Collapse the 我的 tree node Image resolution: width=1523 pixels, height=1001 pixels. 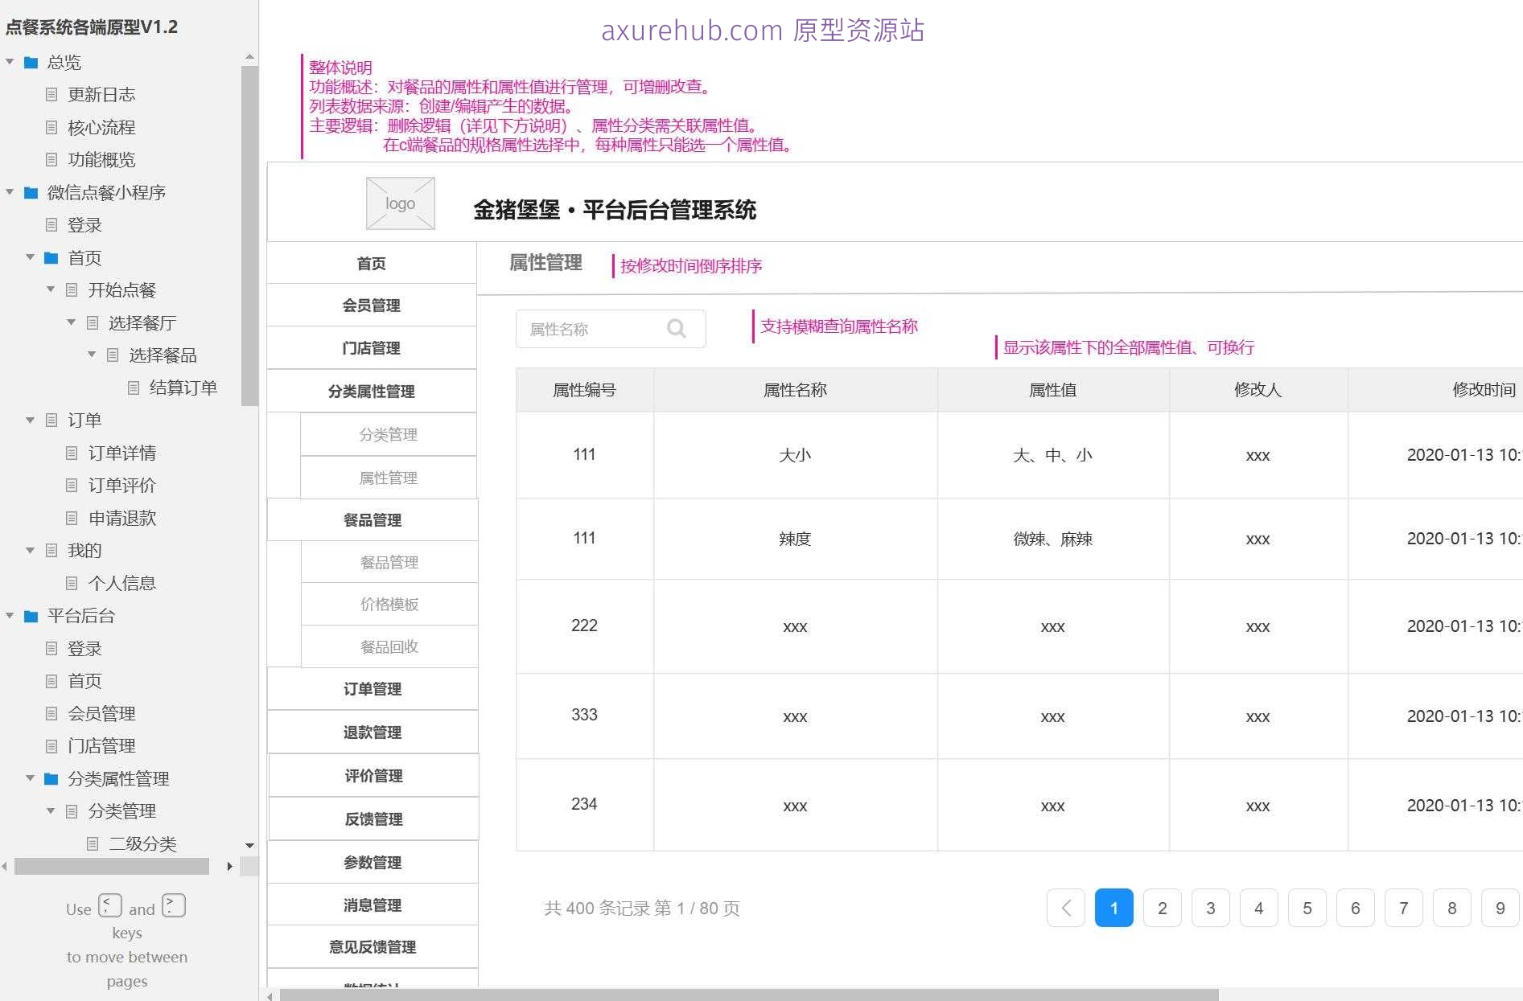(x=30, y=550)
